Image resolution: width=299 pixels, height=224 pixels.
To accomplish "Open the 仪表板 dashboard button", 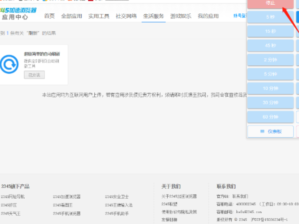I will [x=270, y=131].
